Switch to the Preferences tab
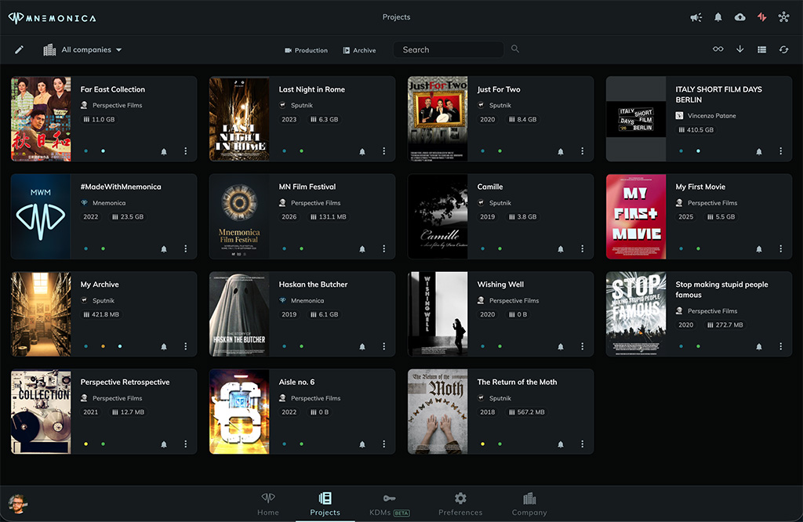Viewport: 803px width, 522px height. coord(460,503)
